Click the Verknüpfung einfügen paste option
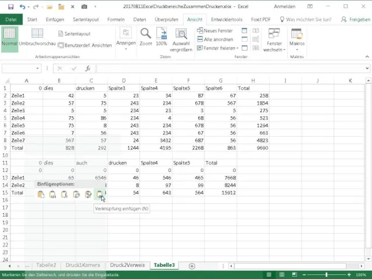The height and width of the screenshot is (279, 372). click(99, 195)
